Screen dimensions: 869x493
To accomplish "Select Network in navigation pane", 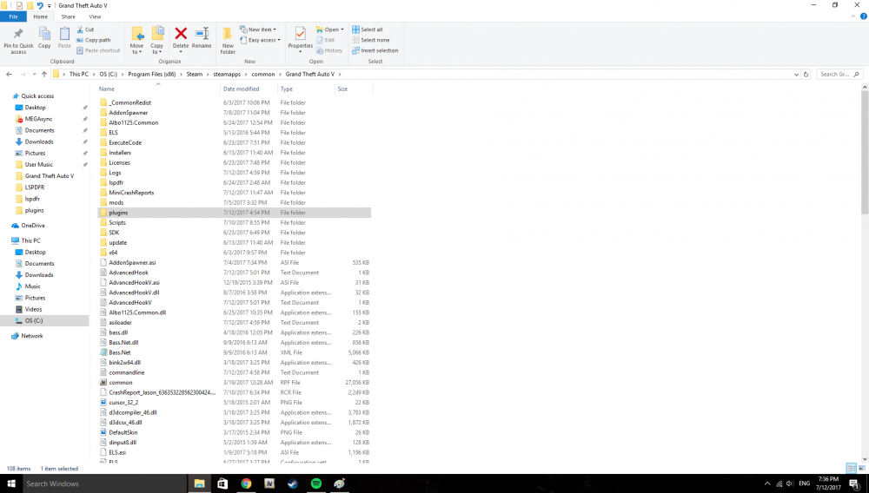I will pos(31,336).
